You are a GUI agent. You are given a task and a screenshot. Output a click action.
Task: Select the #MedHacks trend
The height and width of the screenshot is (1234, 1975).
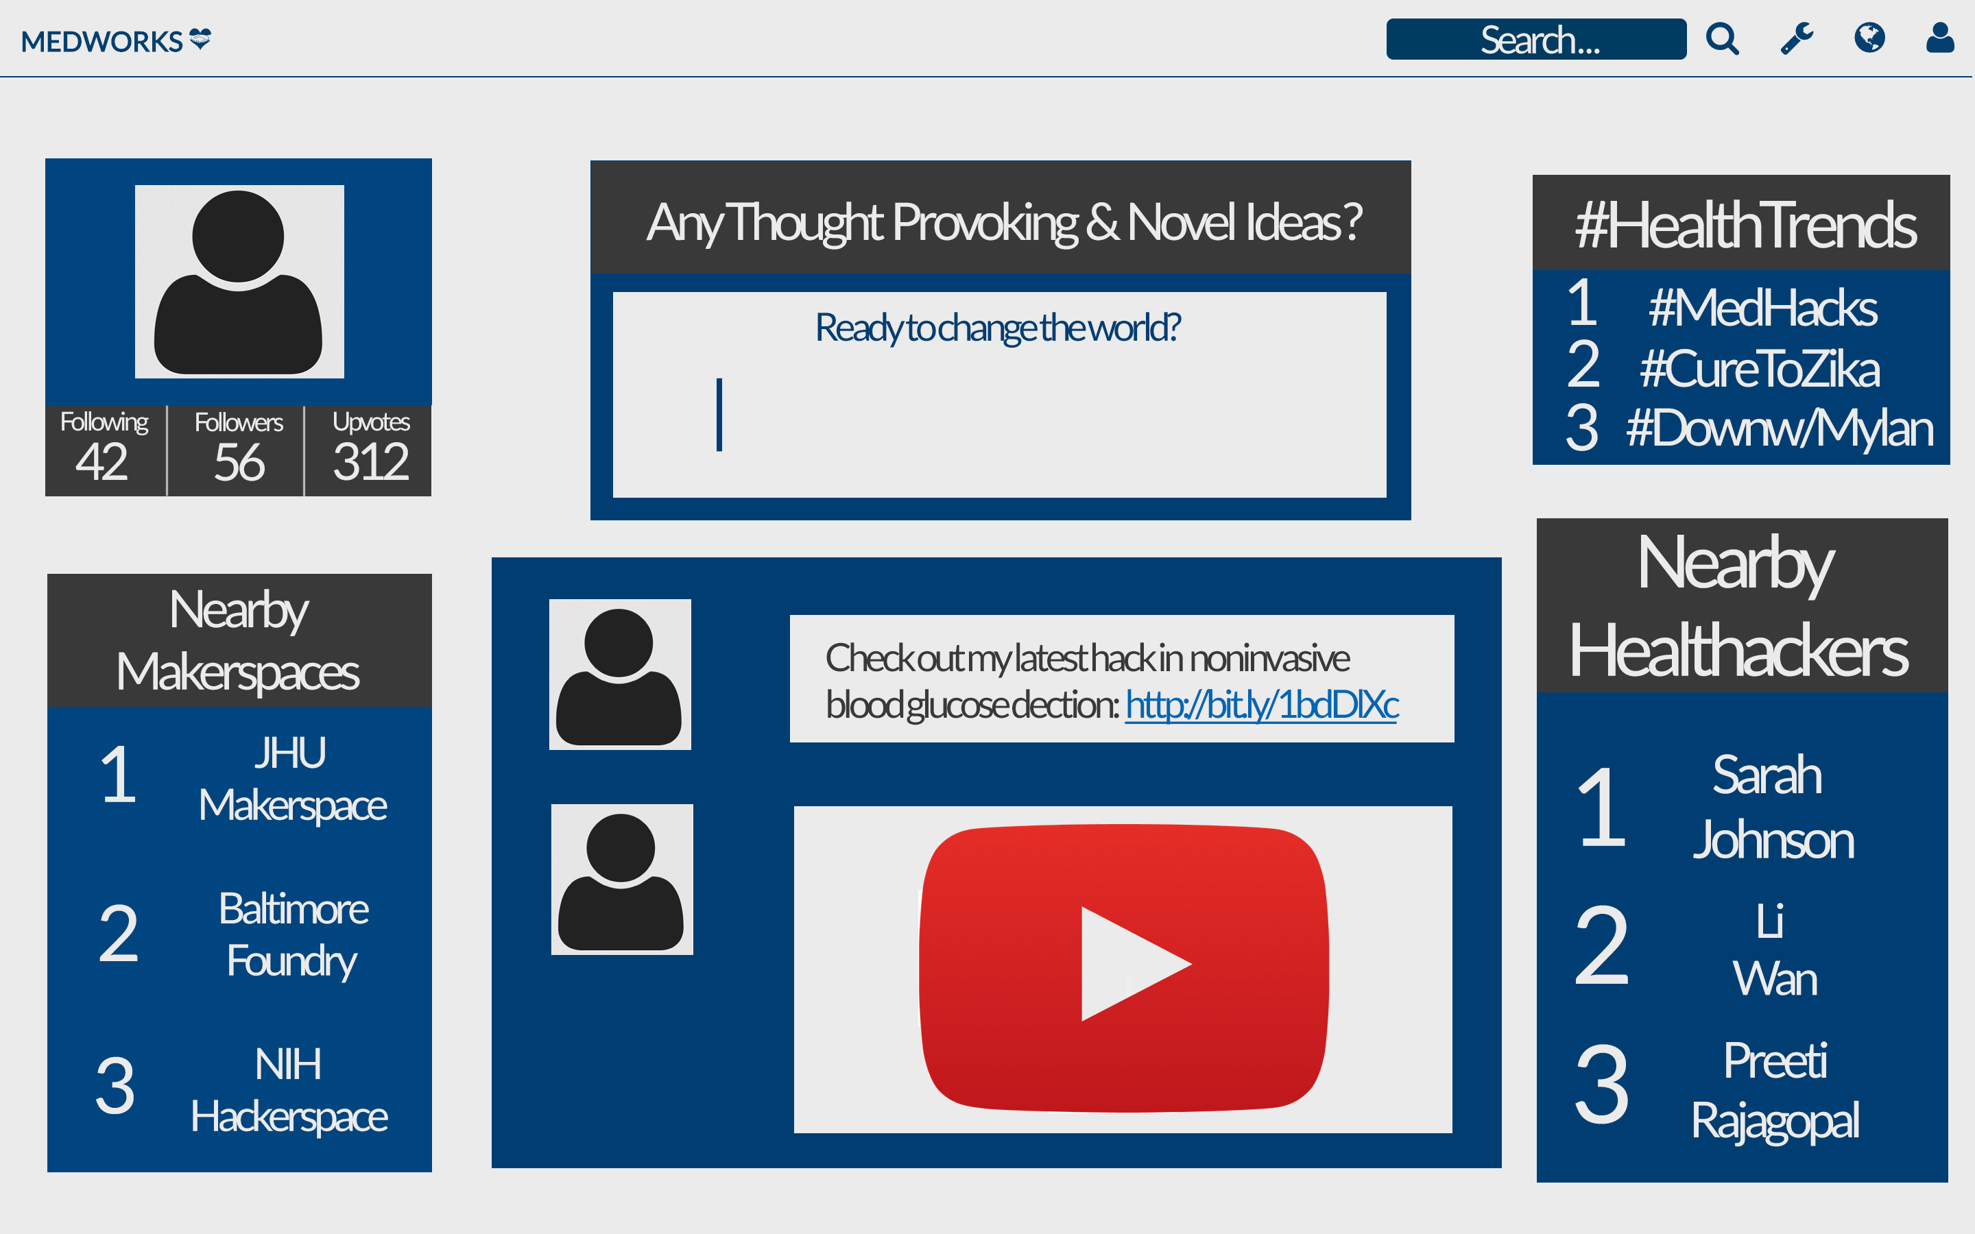(x=1762, y=308)
